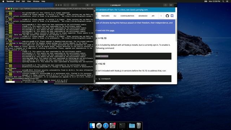Open Finder from the Dock

point(92,126)
